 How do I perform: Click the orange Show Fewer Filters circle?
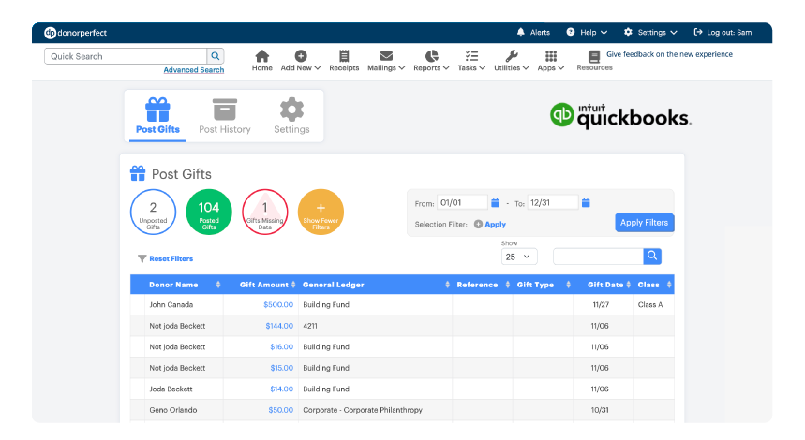[321, 213]
